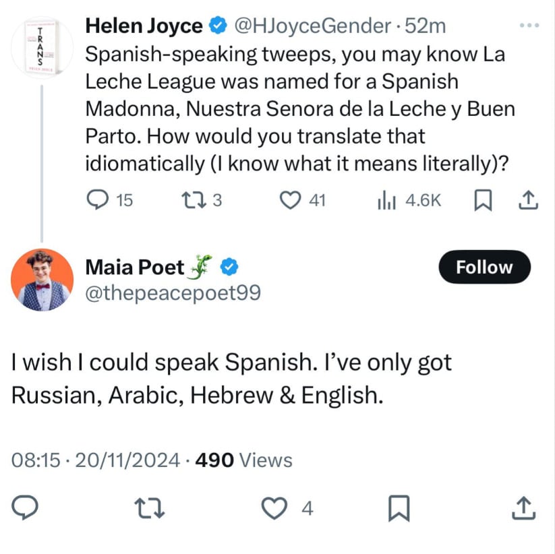Open Helen Joyce's profile avatar

click(42, 46)
